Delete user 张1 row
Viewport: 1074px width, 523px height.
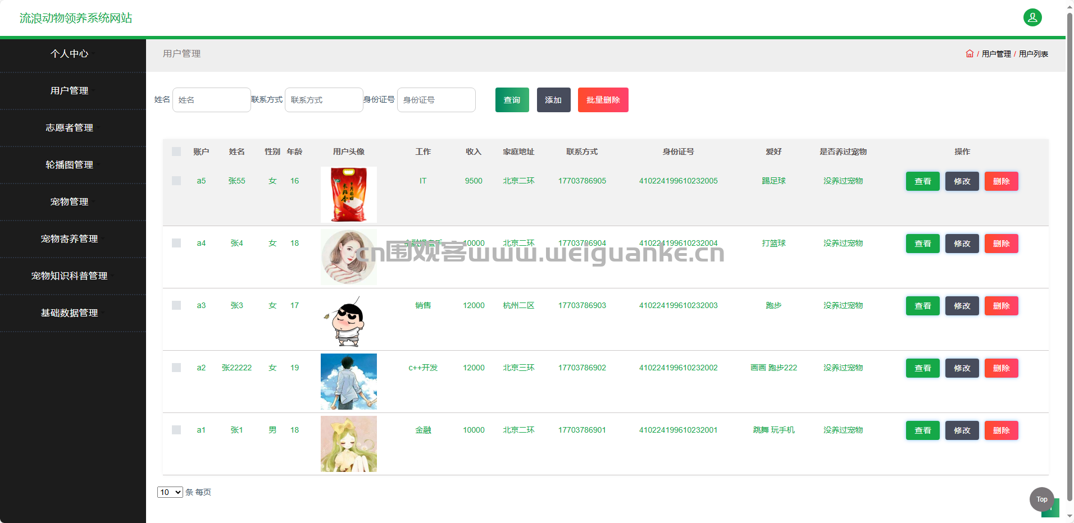click(x=1002, y=430)
